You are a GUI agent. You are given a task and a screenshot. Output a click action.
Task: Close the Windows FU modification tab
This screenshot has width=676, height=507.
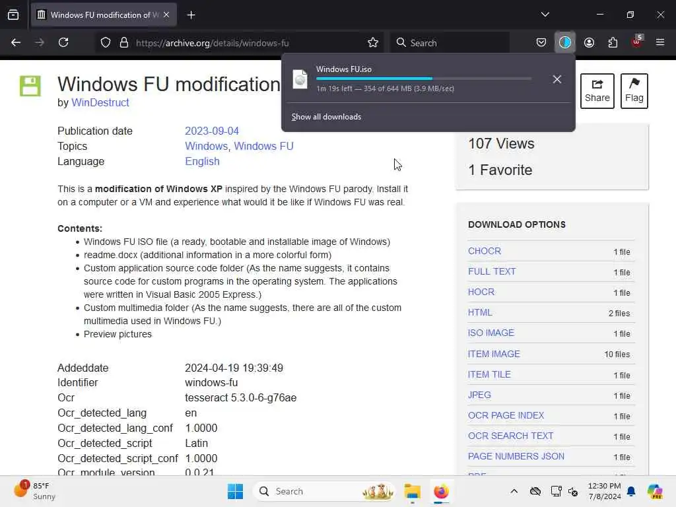click(x=166, y=15)
